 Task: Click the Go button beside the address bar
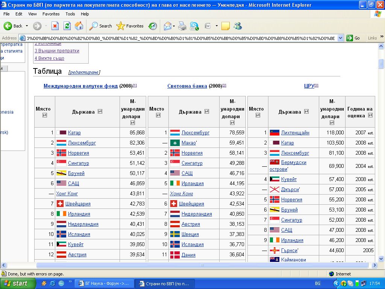(x=353, y=38)
